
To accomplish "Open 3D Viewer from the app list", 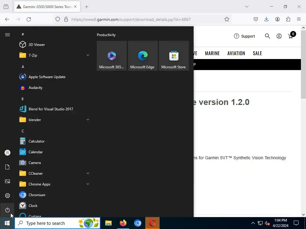I will pyautogui.click(x=55, y=45).
